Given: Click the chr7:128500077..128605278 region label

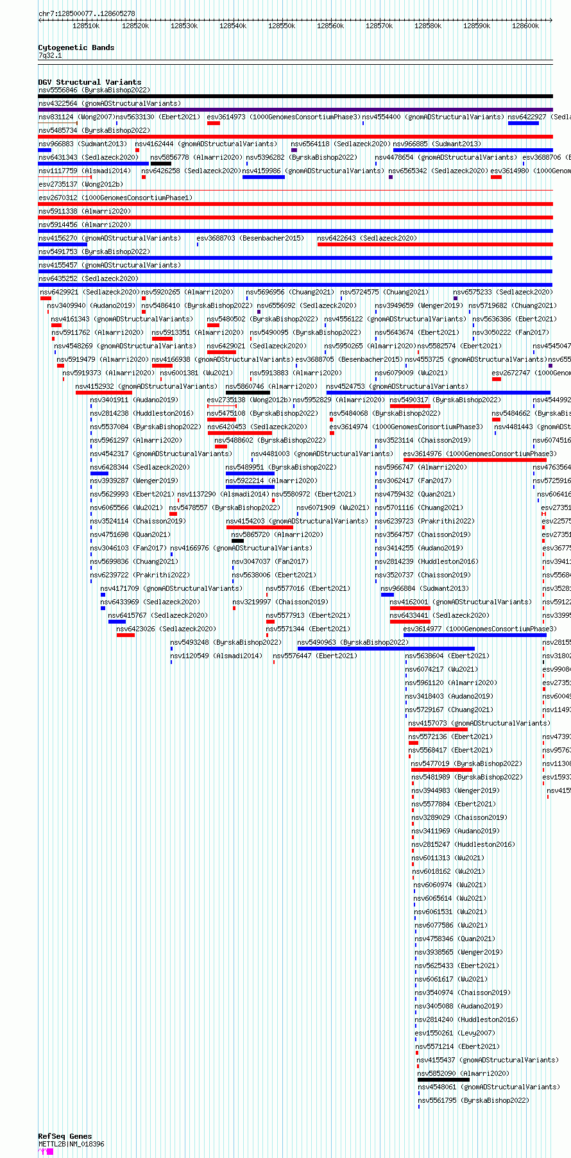Looking at the screenshot, I should (87, 13).
